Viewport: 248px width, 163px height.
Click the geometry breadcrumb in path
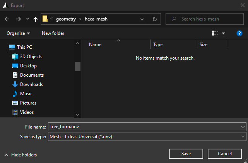point(66,19)
